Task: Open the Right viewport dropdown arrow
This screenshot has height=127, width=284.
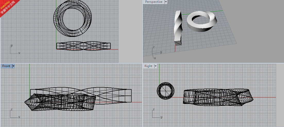Action: tap(156, 66)
